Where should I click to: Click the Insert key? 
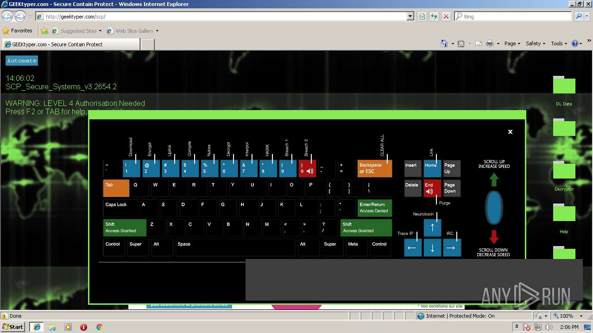click(413, 168)
